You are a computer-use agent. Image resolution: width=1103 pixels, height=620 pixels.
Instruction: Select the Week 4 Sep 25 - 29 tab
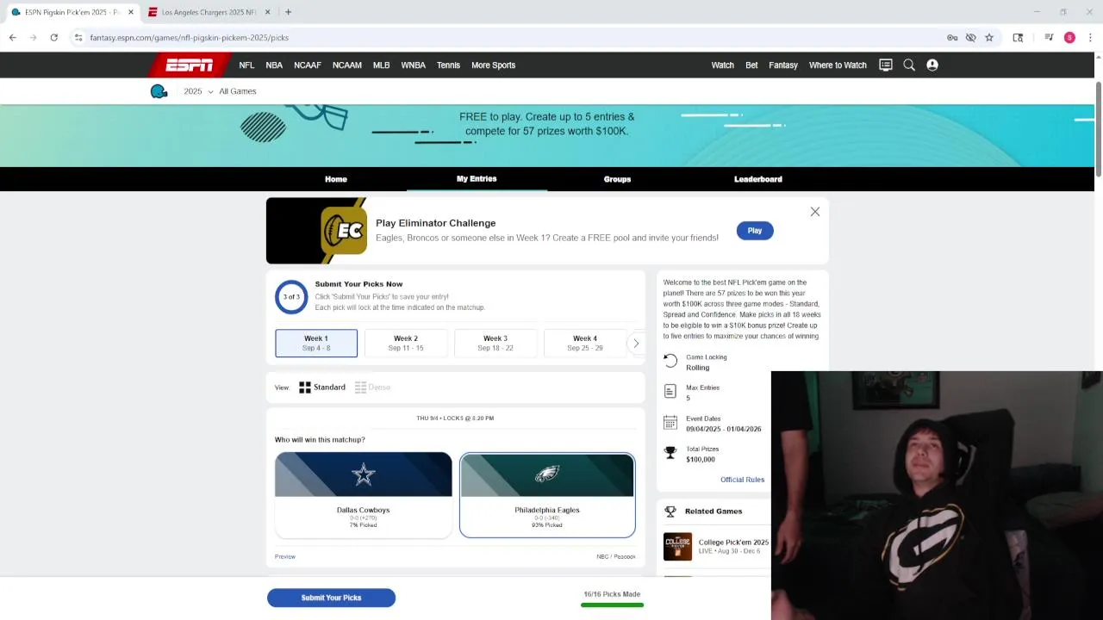click(585, 343)
